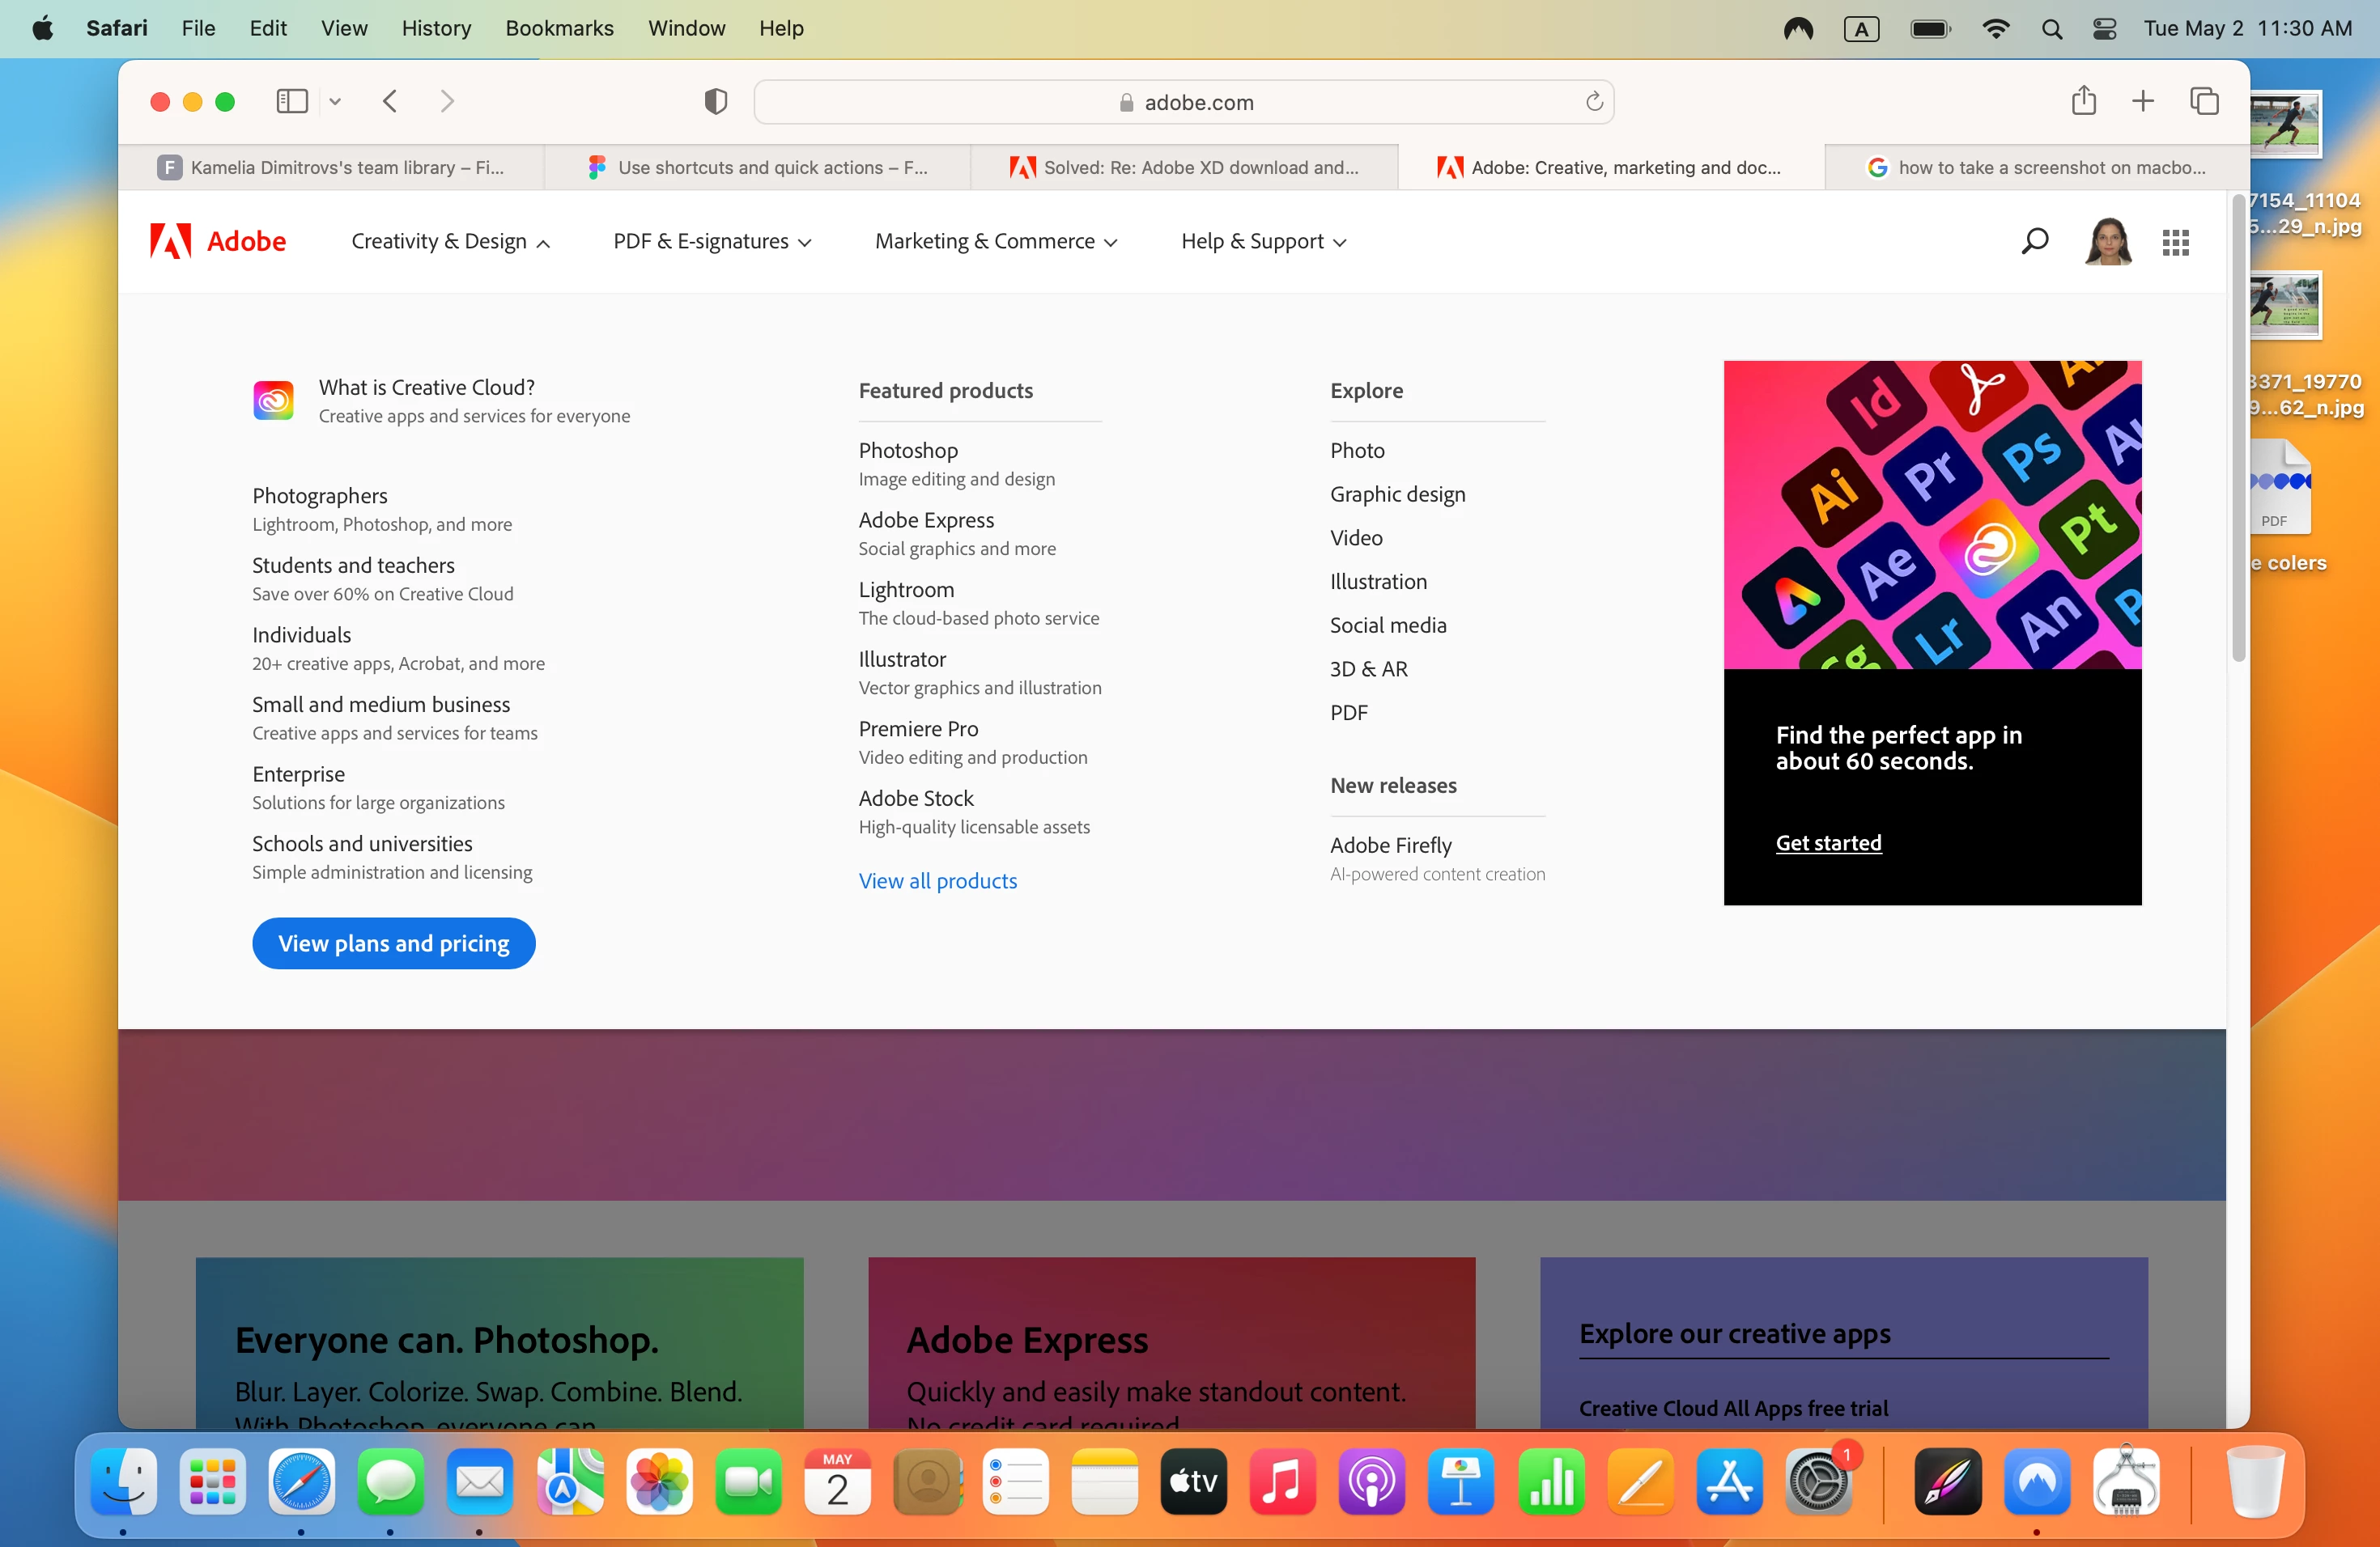Image resolution: width=2380 pixels, height=1547 pixels.
Task: Open Safari tab overview icon
Action: (x=2204, y=101)
